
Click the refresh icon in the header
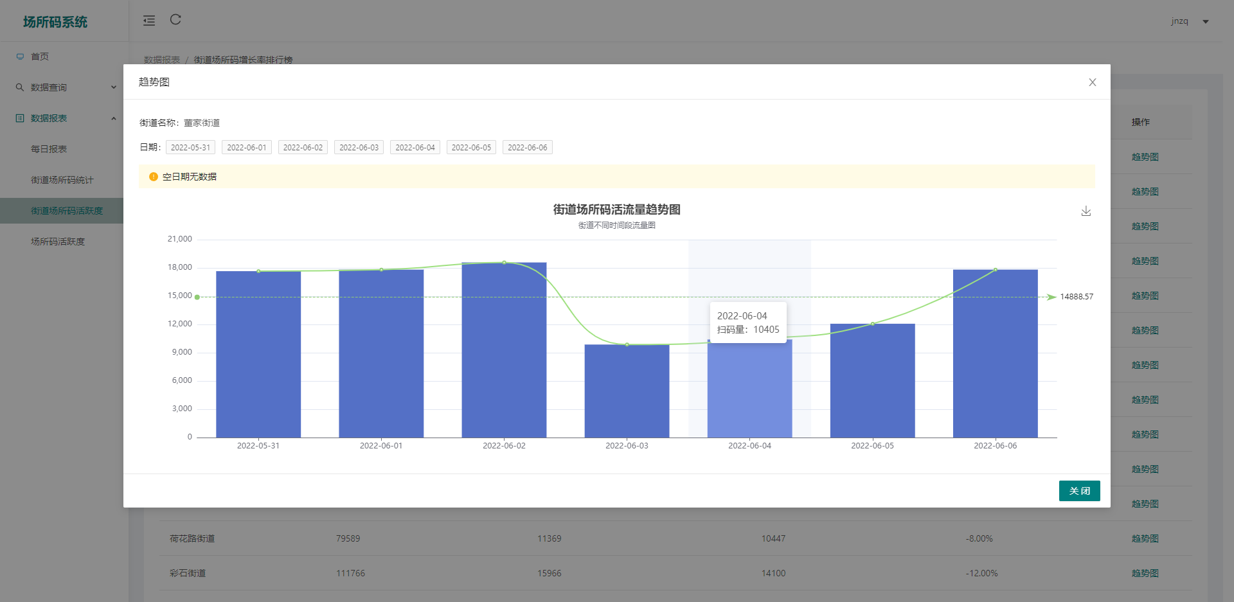pos(175,20)
